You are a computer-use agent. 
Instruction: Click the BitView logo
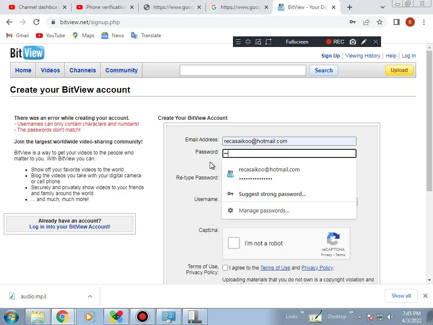[27, 53]
